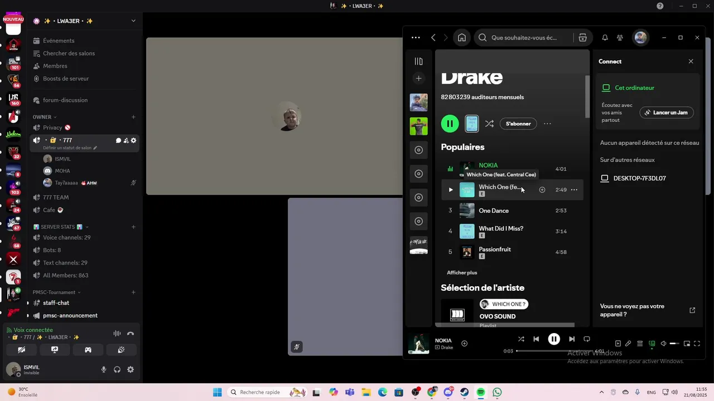Open Spotify notifications bell
Image resolution: width=714 pixels, height=401 pixels.
click(x=605, y=38)
